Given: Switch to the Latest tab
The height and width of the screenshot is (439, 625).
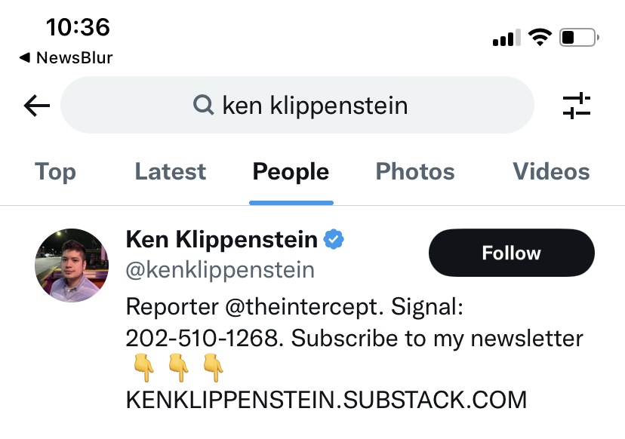Looking at the screenshot, I should click(x=171, y=172).
